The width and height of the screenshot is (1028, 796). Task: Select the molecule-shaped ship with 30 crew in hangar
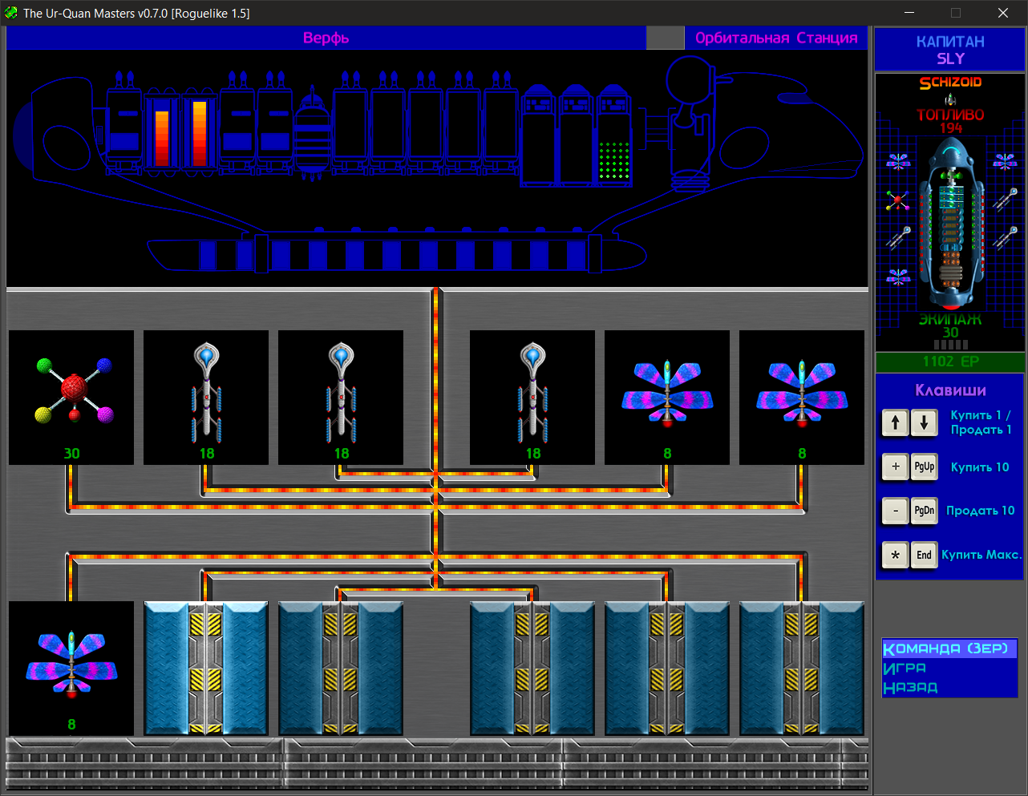click(71, 398)
